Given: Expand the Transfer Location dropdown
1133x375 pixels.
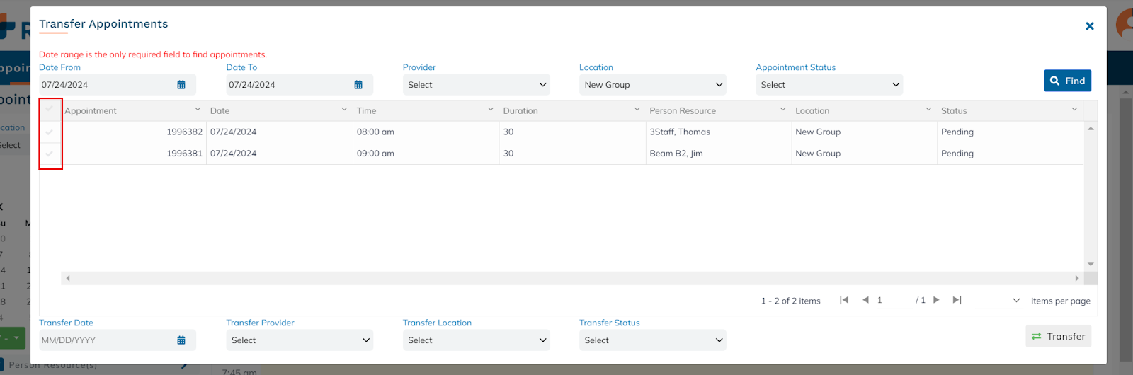Looking at the screenshot, I should [x=476, y=340].
